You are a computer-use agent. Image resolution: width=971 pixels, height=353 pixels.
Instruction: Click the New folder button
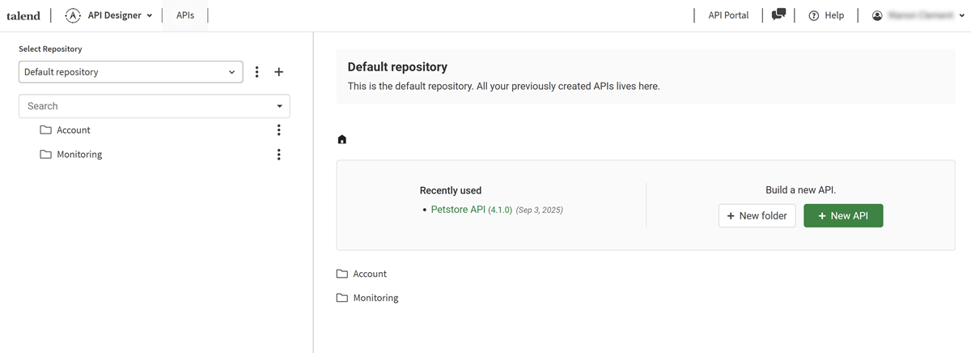757,216
